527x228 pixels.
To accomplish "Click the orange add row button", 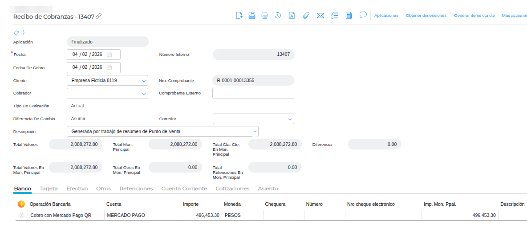I will [21, 204].
